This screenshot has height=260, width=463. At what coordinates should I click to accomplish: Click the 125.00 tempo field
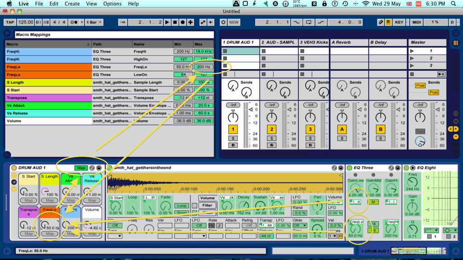click(26, 22)
